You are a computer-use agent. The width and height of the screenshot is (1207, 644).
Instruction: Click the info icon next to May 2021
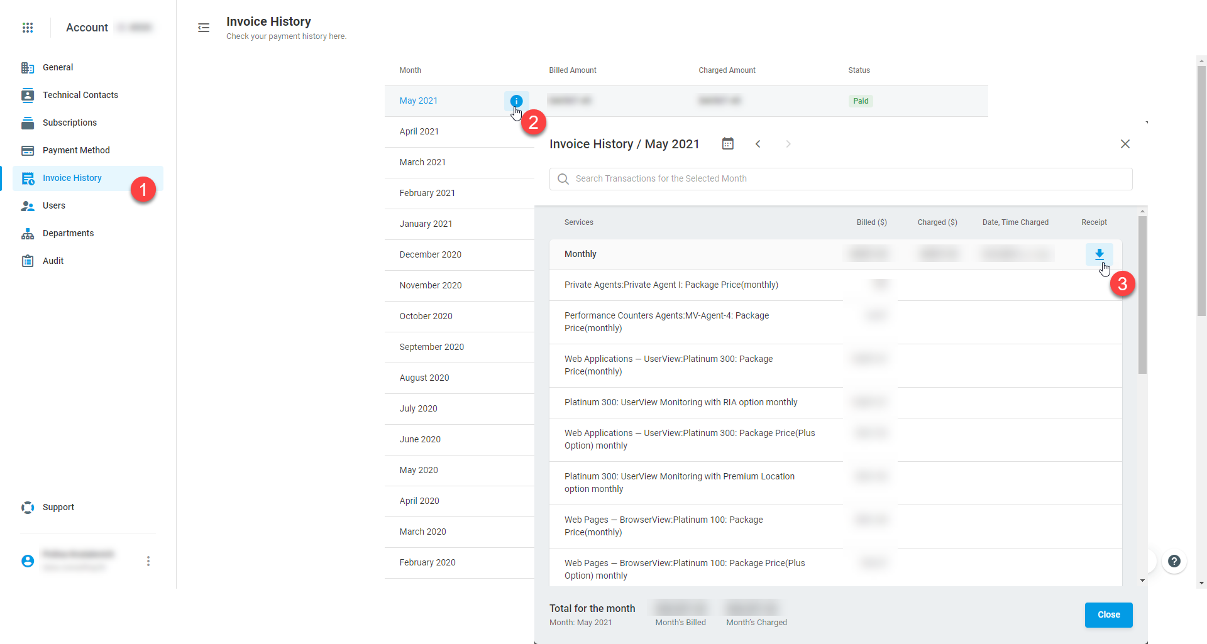click(516, 101)
